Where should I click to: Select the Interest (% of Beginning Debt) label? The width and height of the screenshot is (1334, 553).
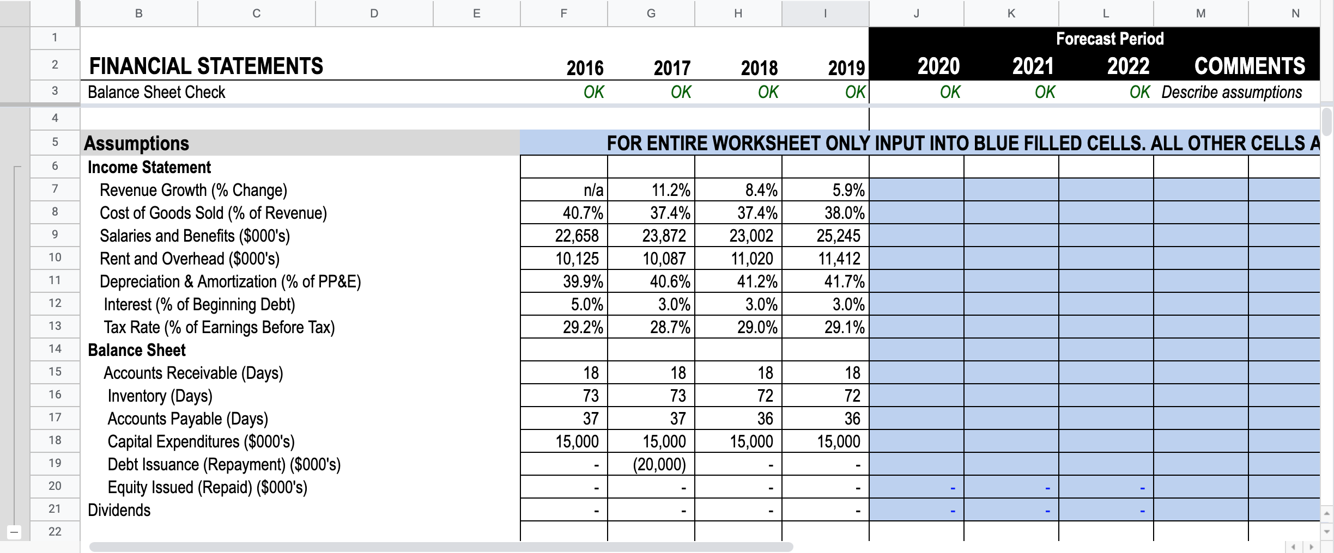(199, 304)
